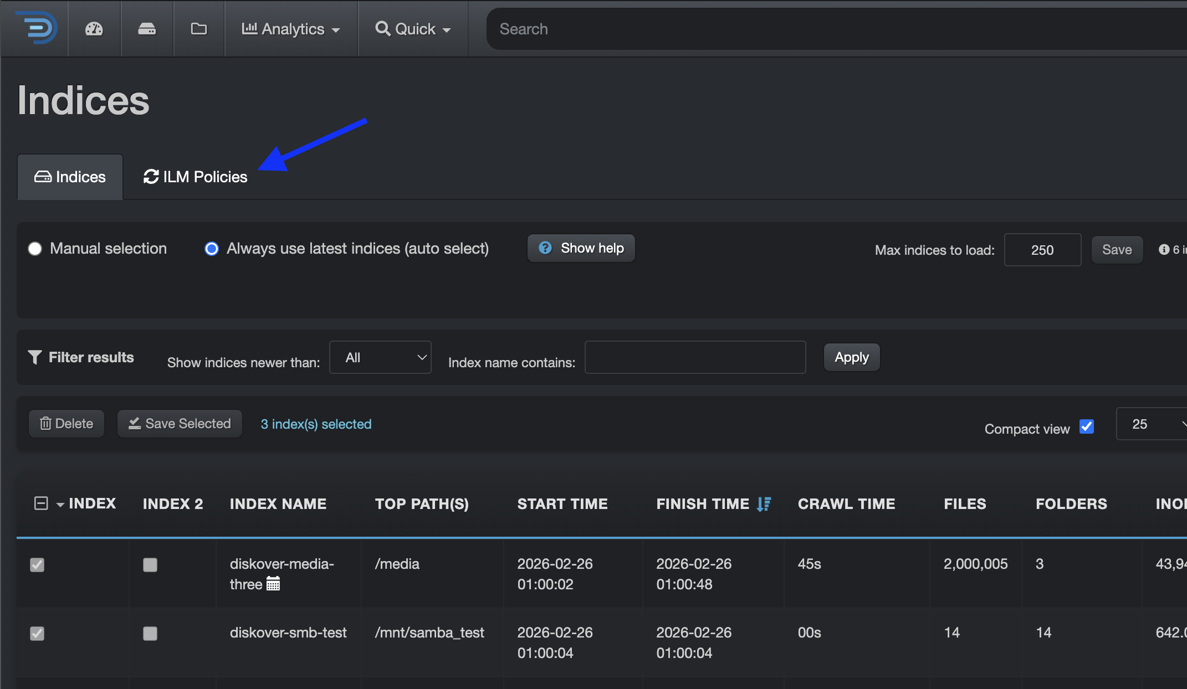This screenshot has height=689, width=1187.
Task: Click the Diskover logo icon
Action: [x=35, y=28]
